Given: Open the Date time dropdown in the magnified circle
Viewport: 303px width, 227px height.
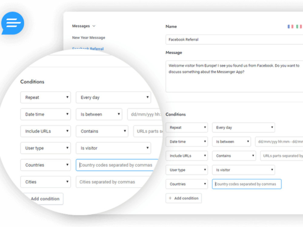Looking at the screenshot, I should pos(46,114).
